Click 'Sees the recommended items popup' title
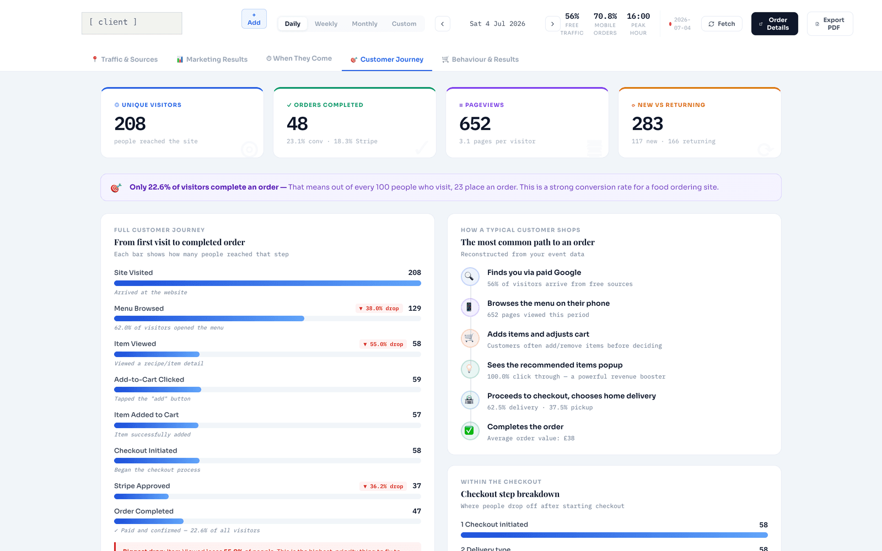The height and width of the screenshot is (551, 882). 555,365
